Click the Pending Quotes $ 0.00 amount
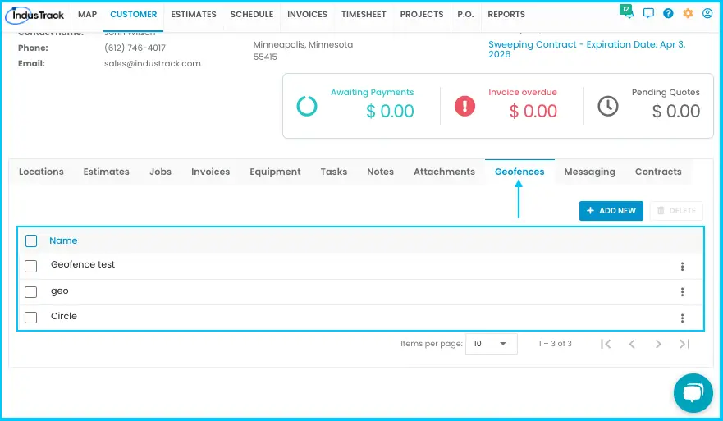Viewport: 723px width, 421px height. pyautogui.click(x=676, y=111)
